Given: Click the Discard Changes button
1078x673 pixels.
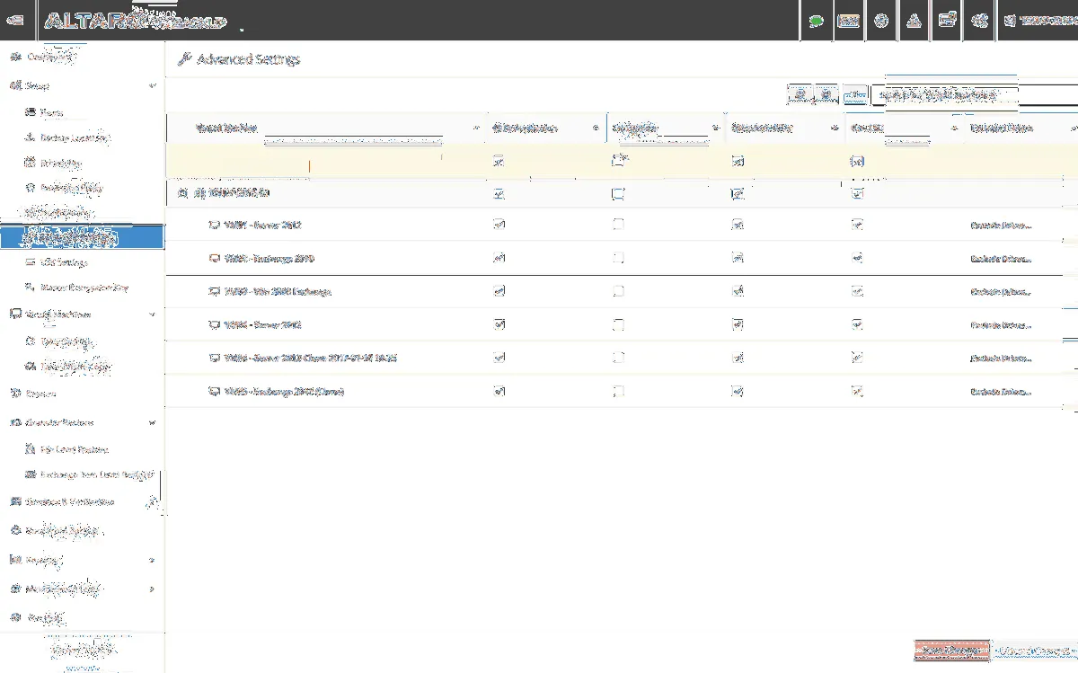Looking at the screenshot, I should point(1035,651).
